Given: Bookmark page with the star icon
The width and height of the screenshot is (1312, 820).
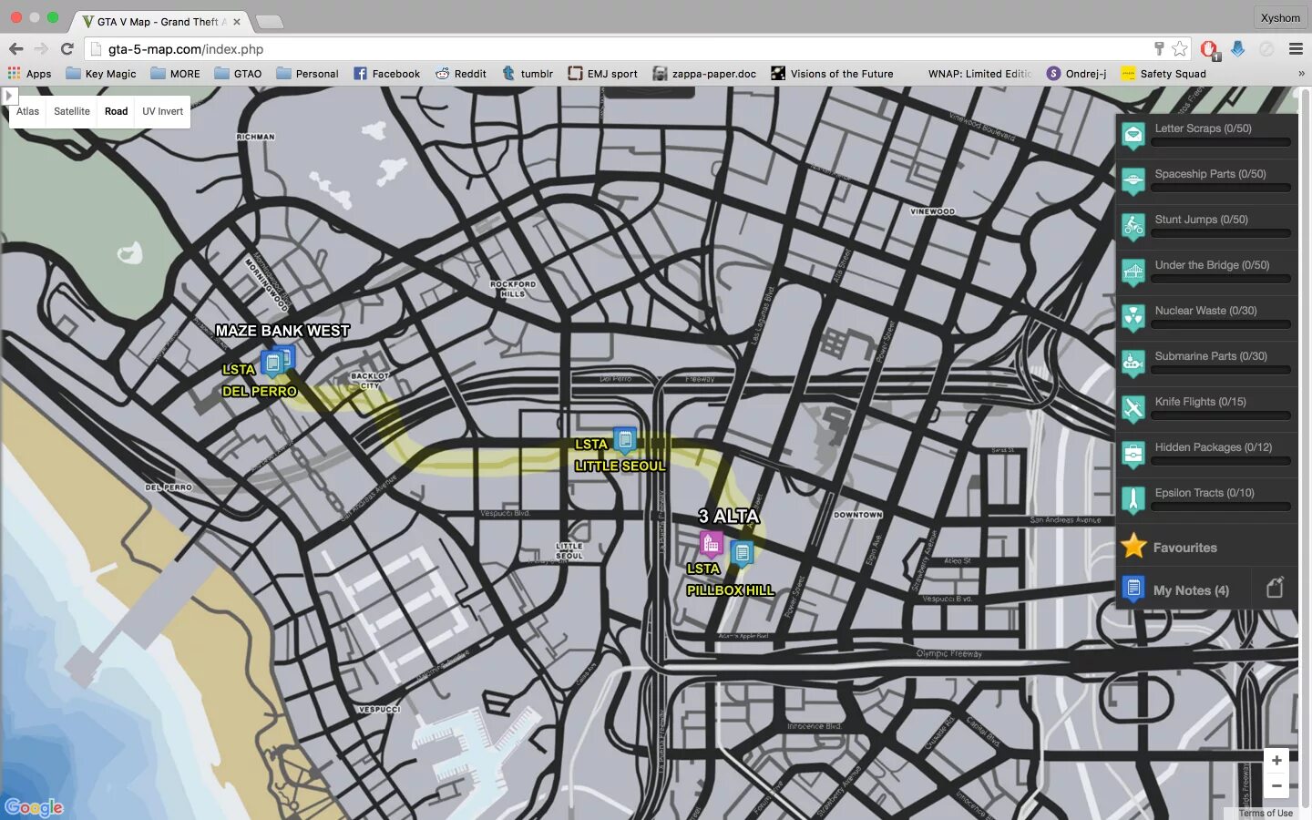Looking at the screenshot, I should point(1180,49).
